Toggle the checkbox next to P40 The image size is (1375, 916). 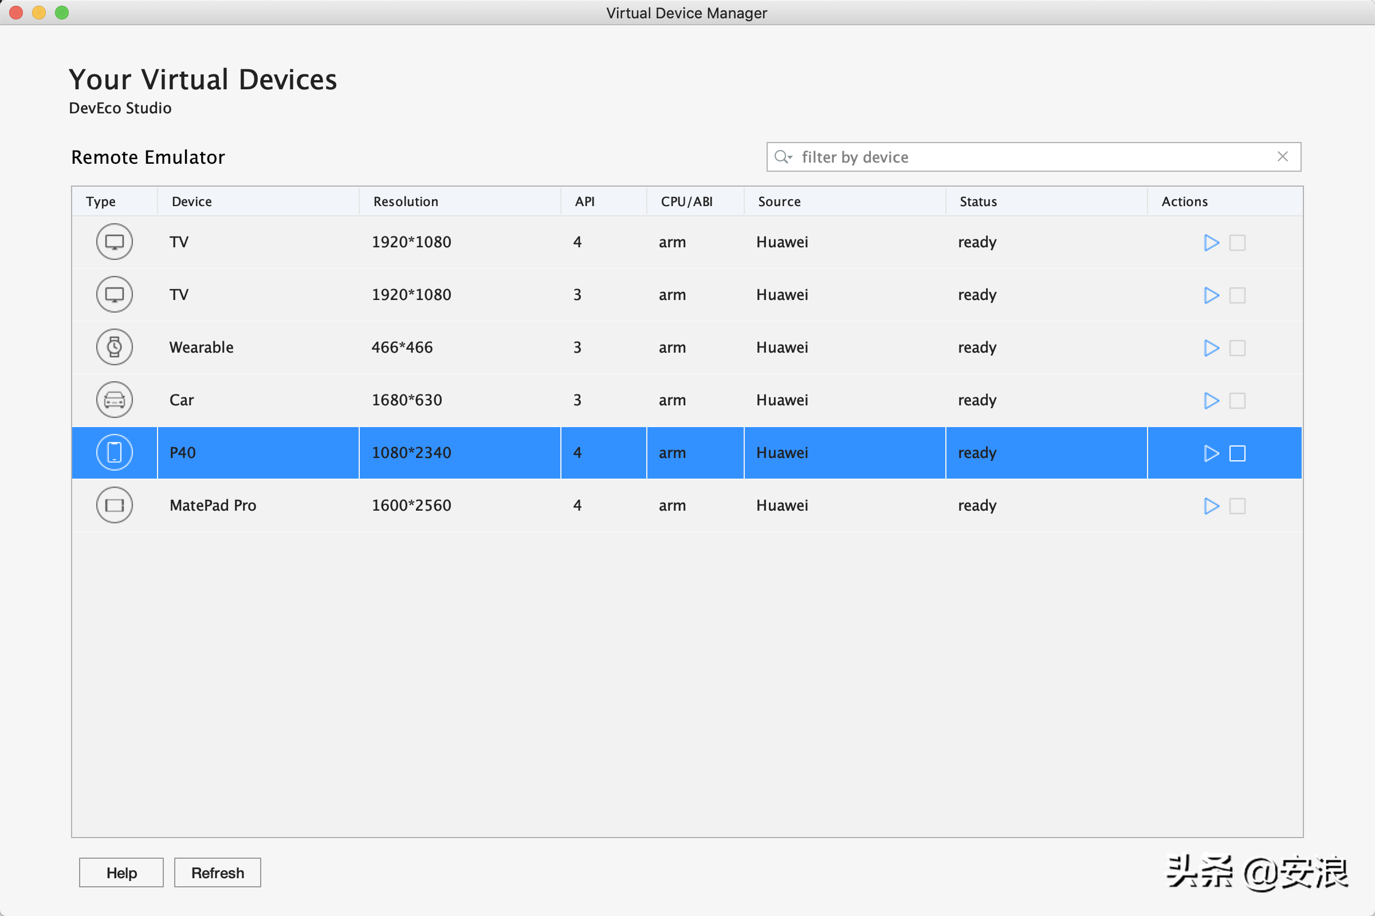coord(1238,453)
